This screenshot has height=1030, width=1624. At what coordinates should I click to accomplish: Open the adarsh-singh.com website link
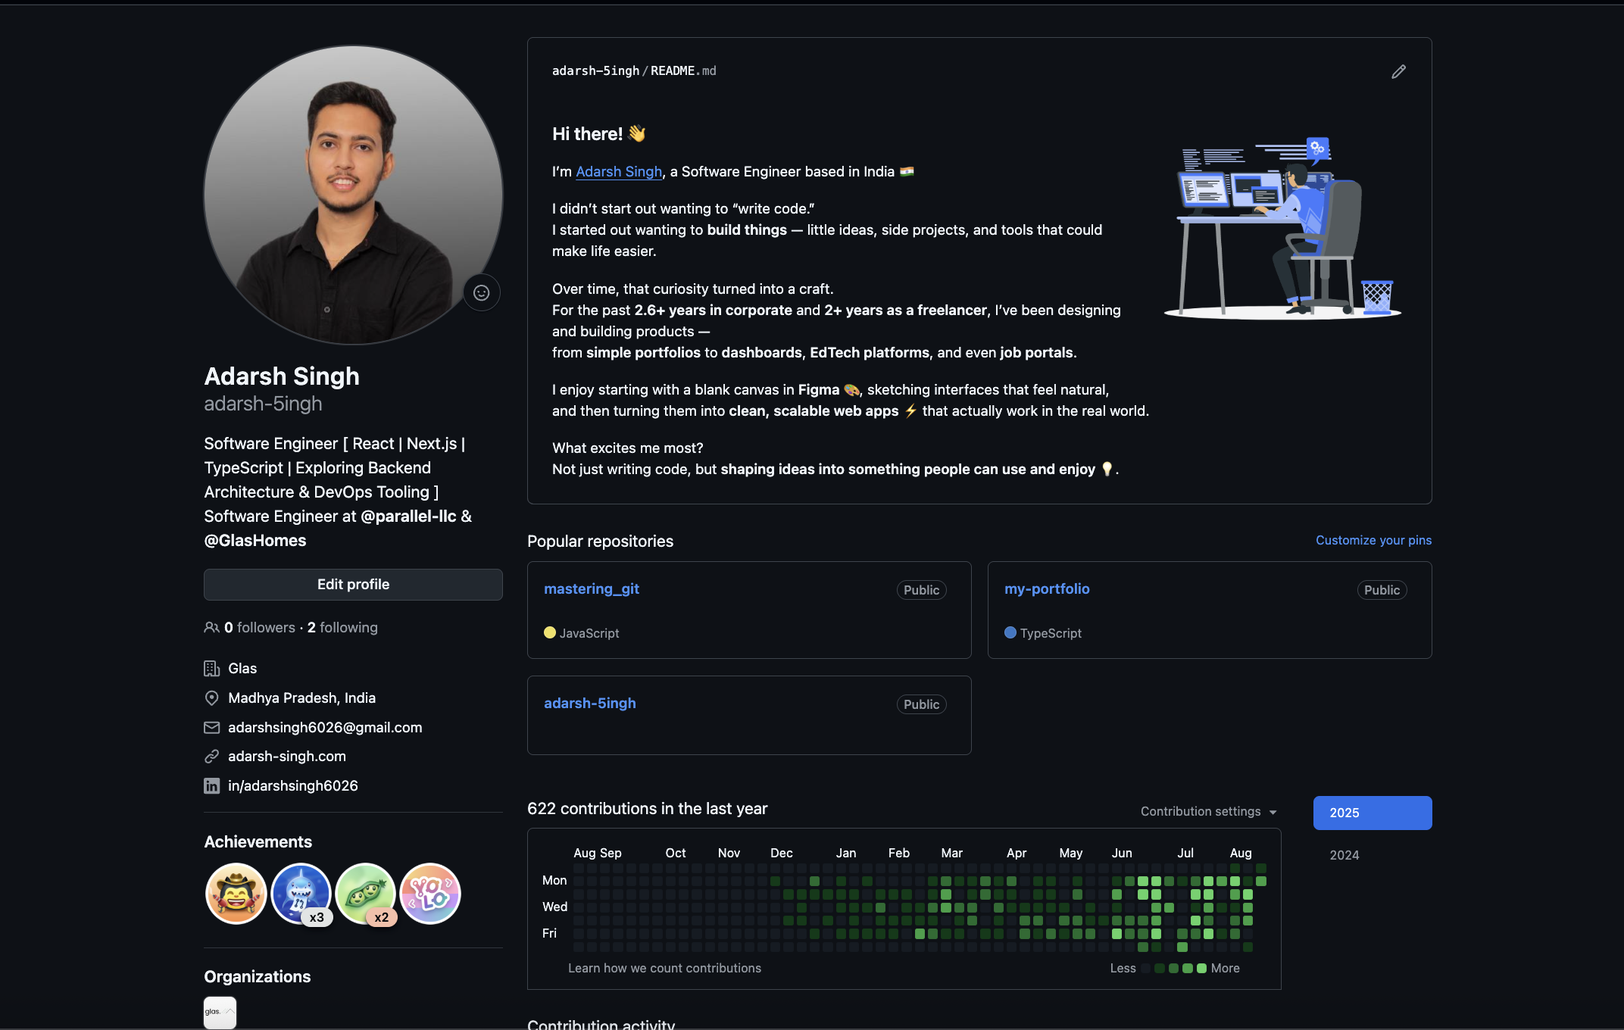(286, 756)
